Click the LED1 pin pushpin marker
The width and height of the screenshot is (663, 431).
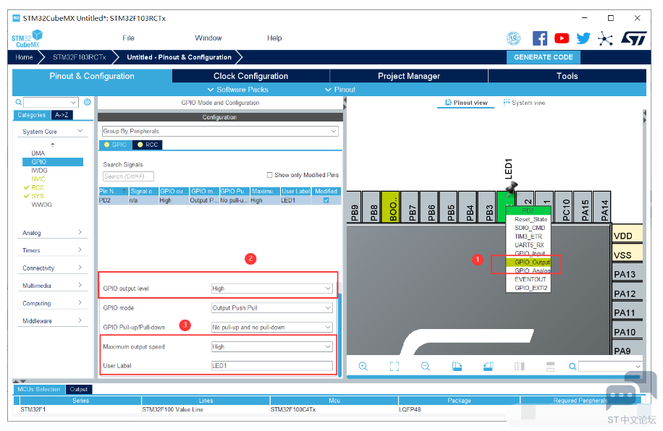point(511,189)
